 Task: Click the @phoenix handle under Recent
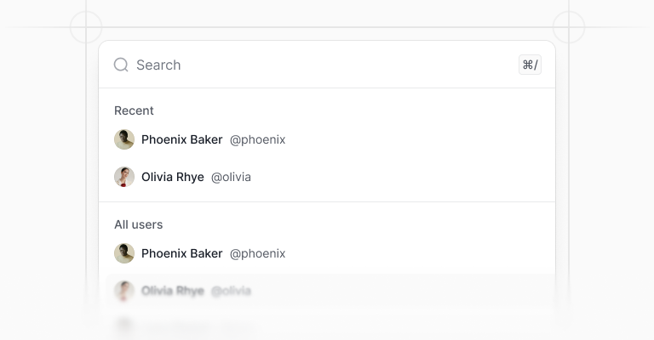click(x=258, y=140)
